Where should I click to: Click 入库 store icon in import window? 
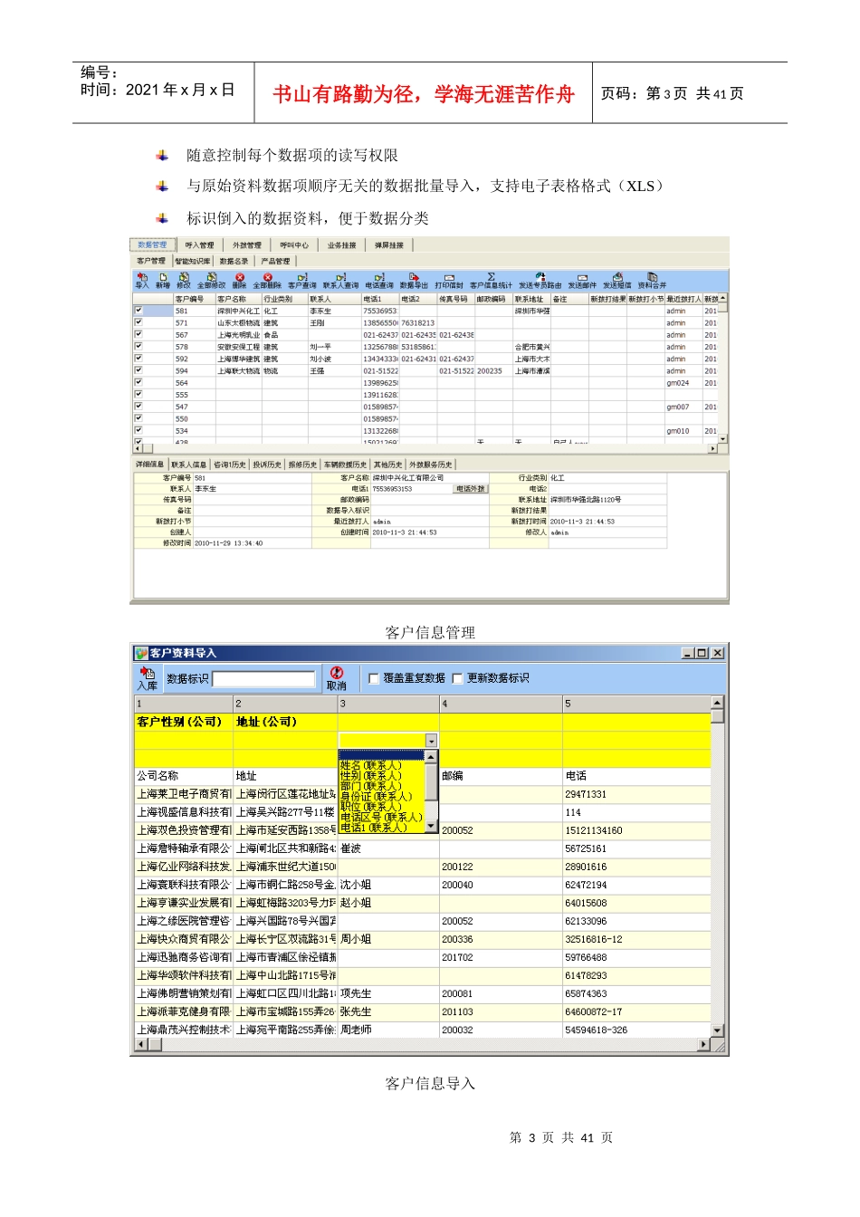[x=148, y=677]
